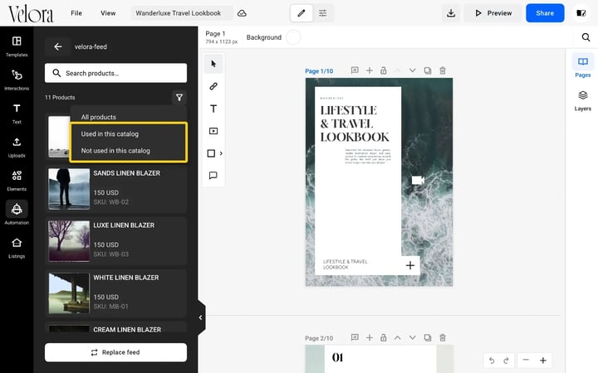Add notes to Page 2/10
This screenshot has height=373, width=598.
click(355, 337)
